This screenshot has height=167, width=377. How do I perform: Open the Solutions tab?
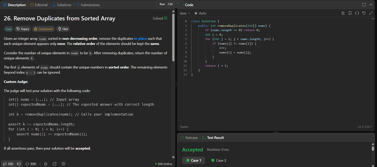(x=62, y=5)
